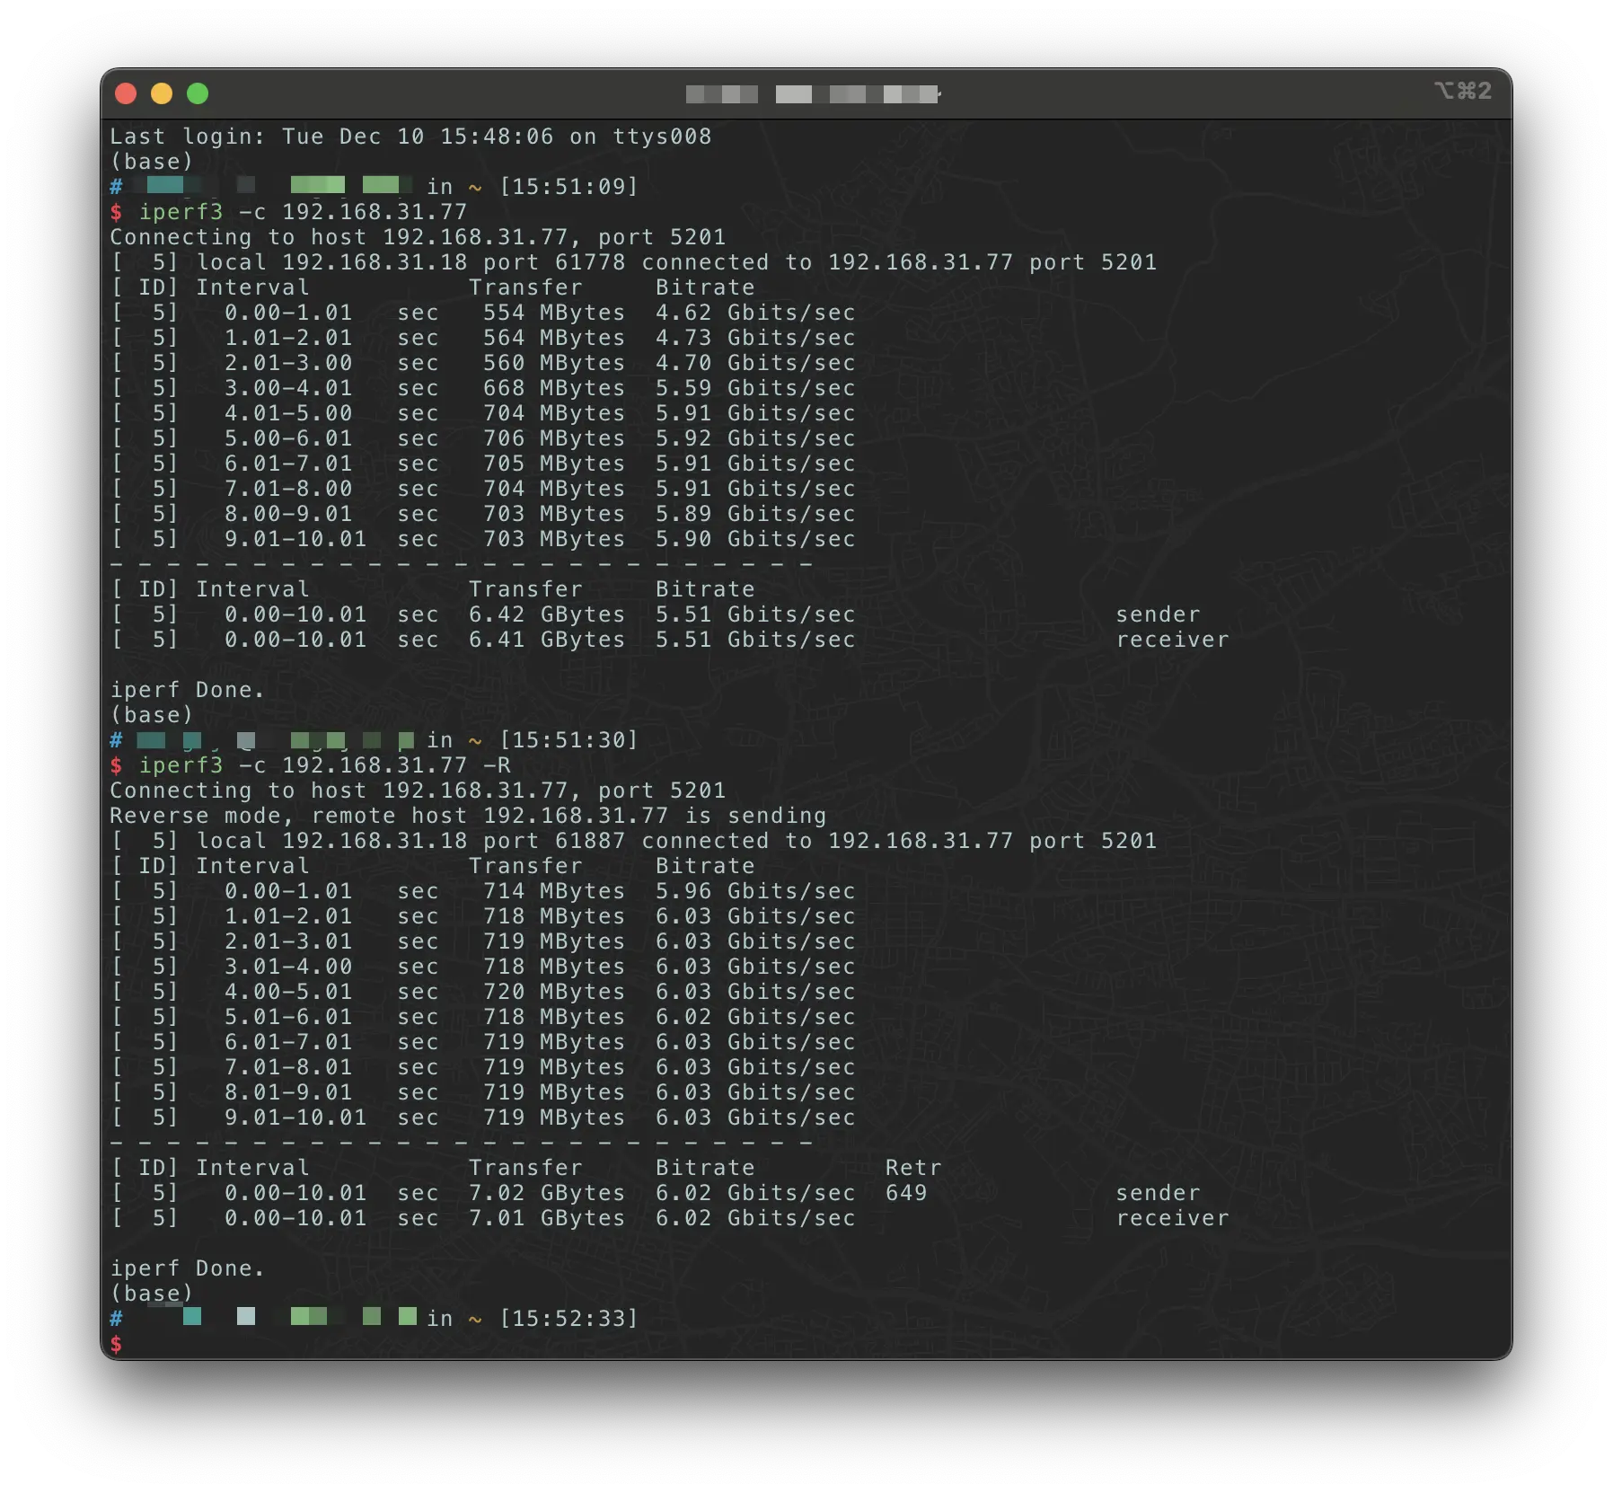Image resolution: width=1613 pixels, height=1493 pixels.
Task: Click the 5.96 Gbits/sec bitrate value
Action: click(x=754, y=891)
